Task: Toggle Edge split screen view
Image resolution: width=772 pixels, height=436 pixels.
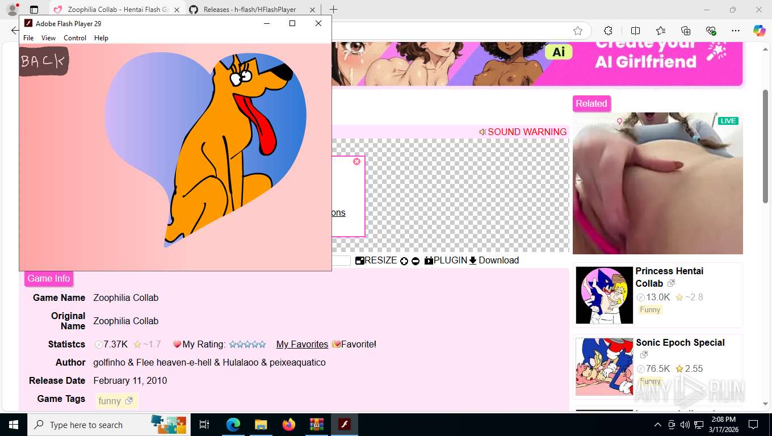Action: [x=635, y=31]
